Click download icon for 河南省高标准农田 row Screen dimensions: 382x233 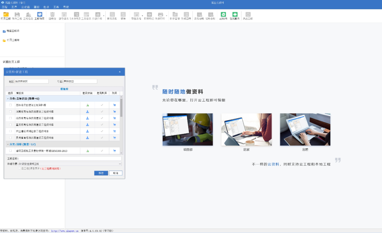(x=87, y=111)
